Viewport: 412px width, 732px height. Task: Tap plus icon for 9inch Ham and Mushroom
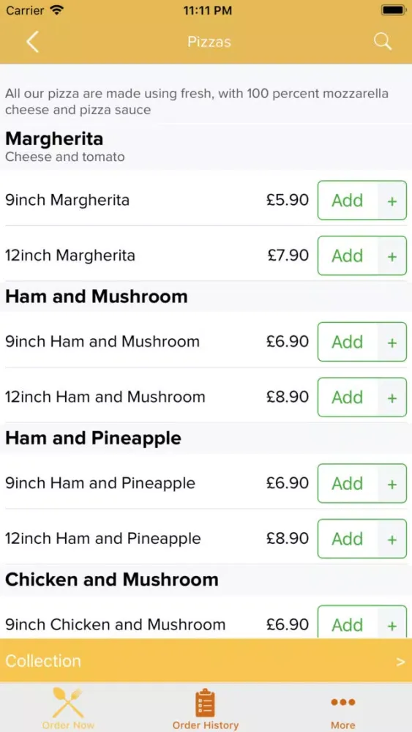[x=392, y=343]
